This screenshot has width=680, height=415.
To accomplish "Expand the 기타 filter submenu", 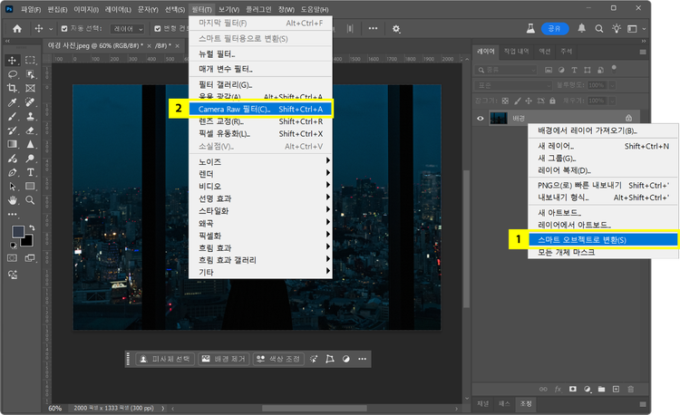I will [260, 272].
